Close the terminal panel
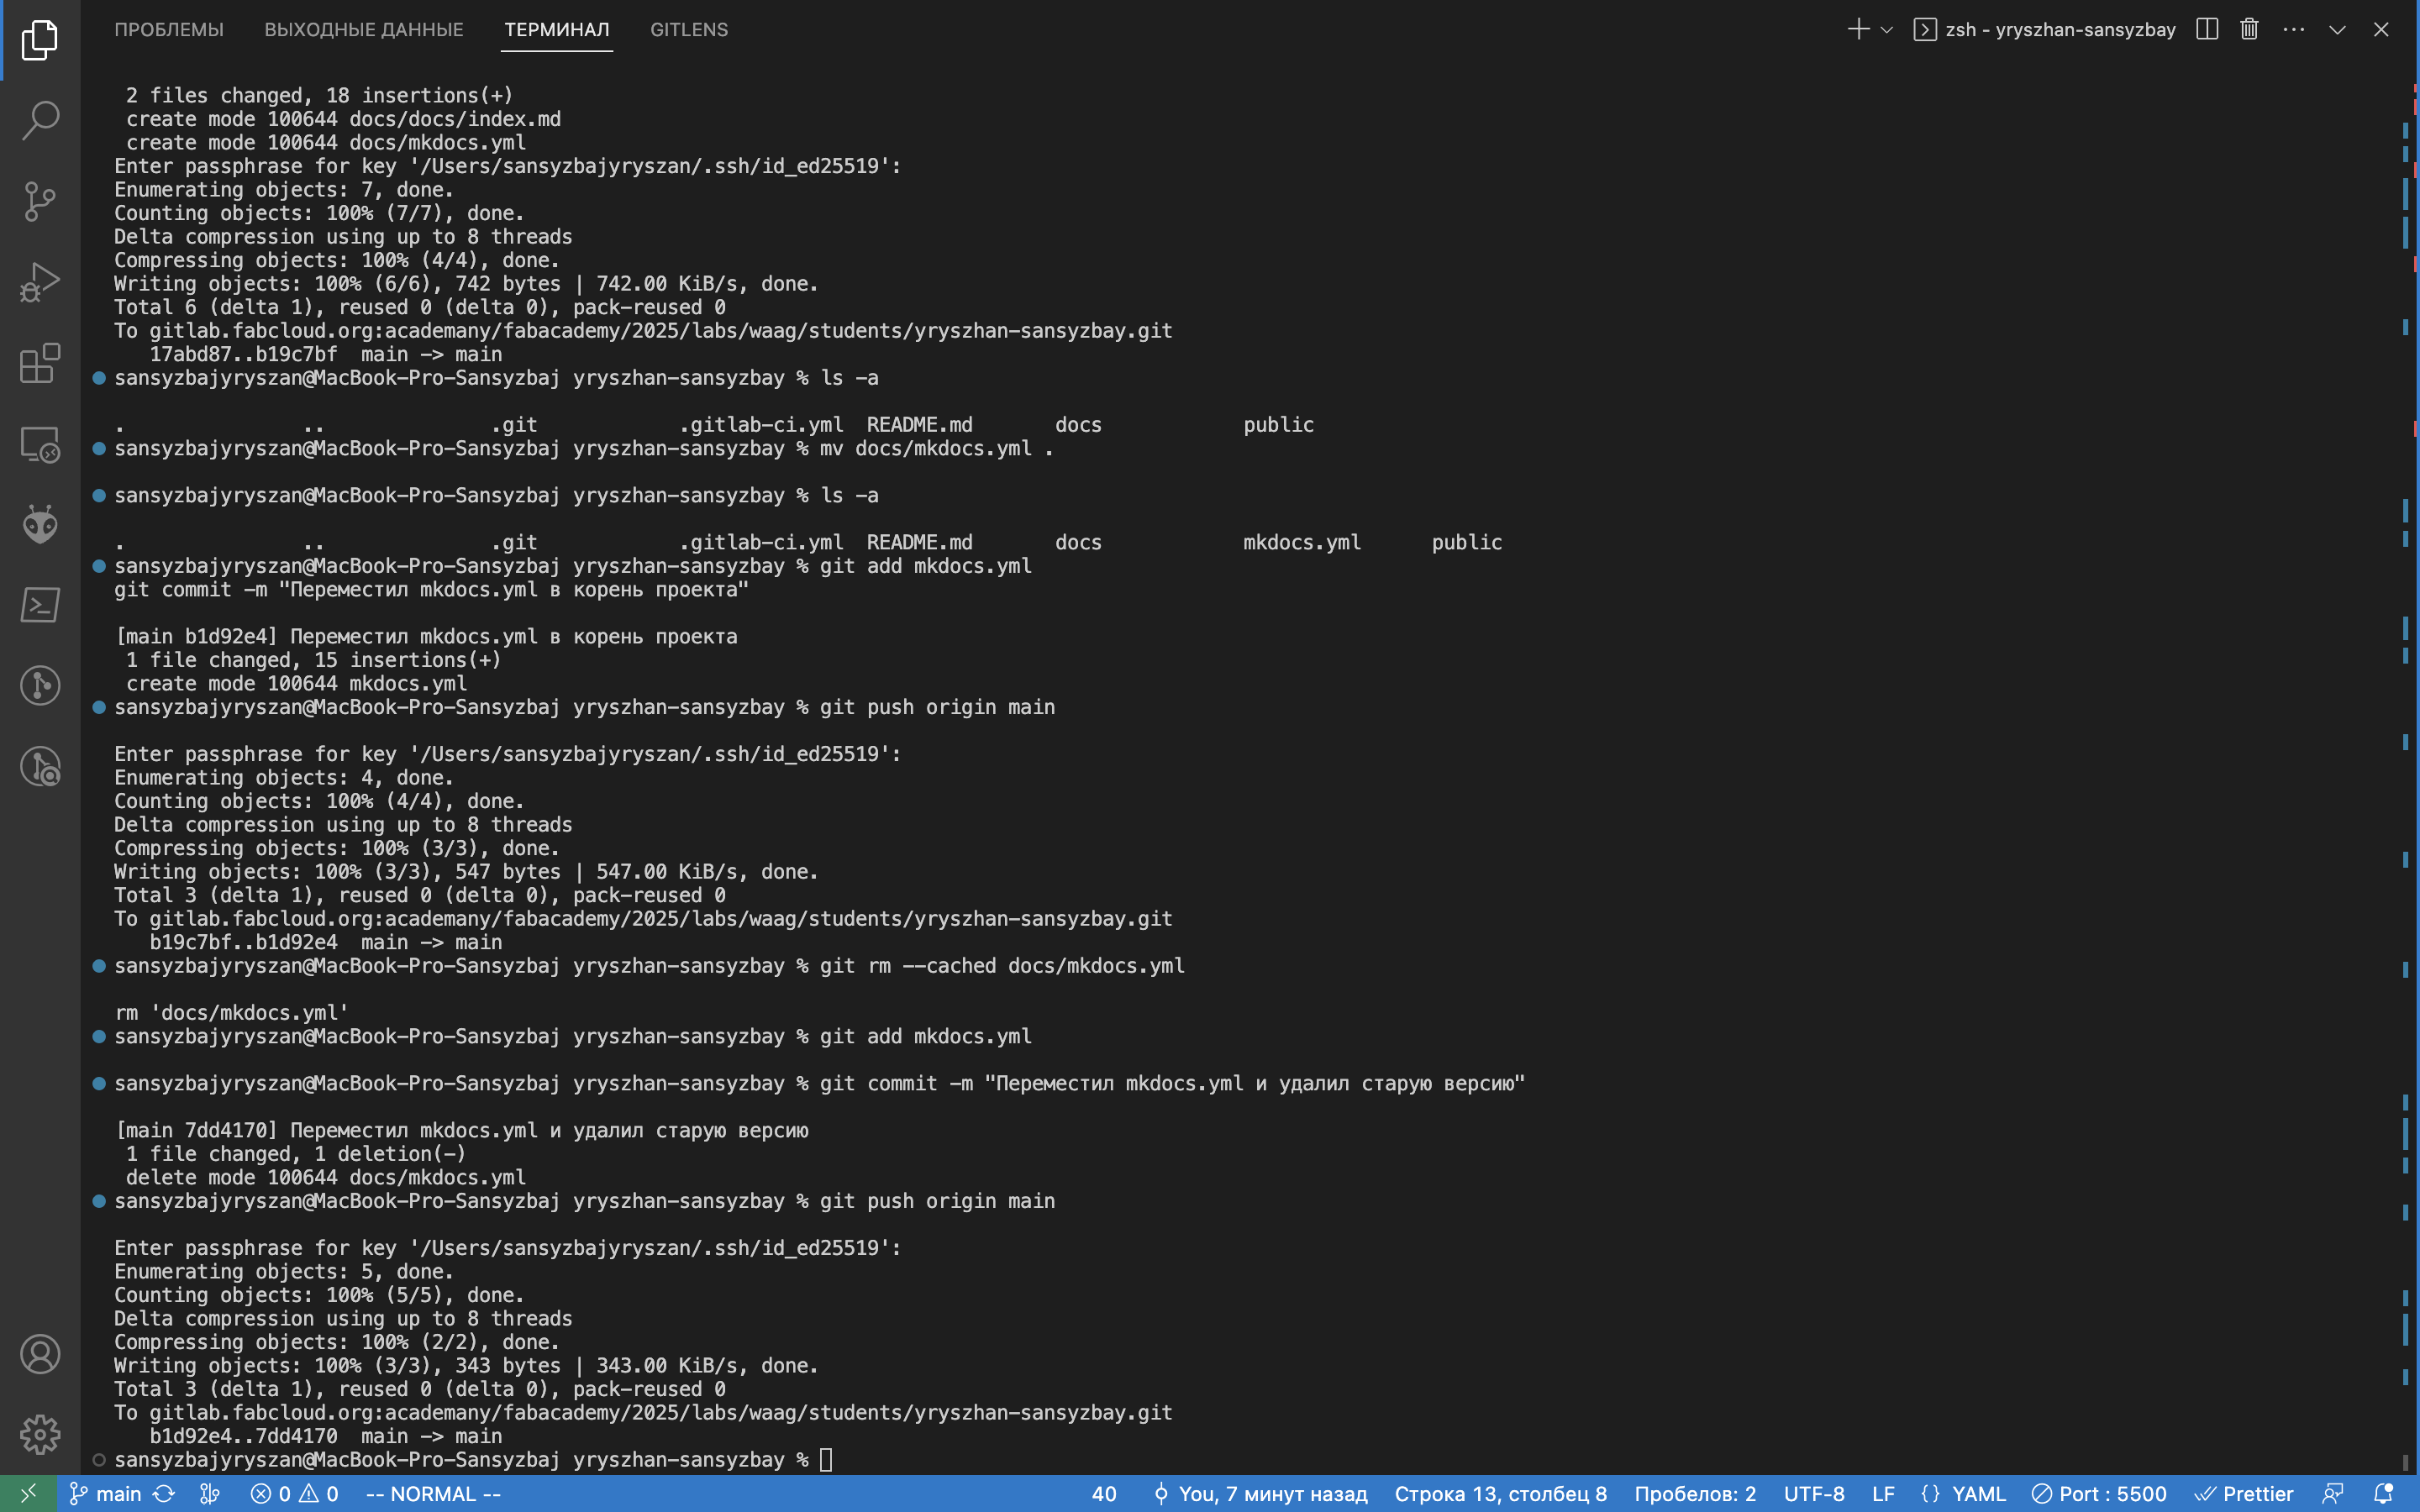2420x1512 pixels. (2381, 29)
